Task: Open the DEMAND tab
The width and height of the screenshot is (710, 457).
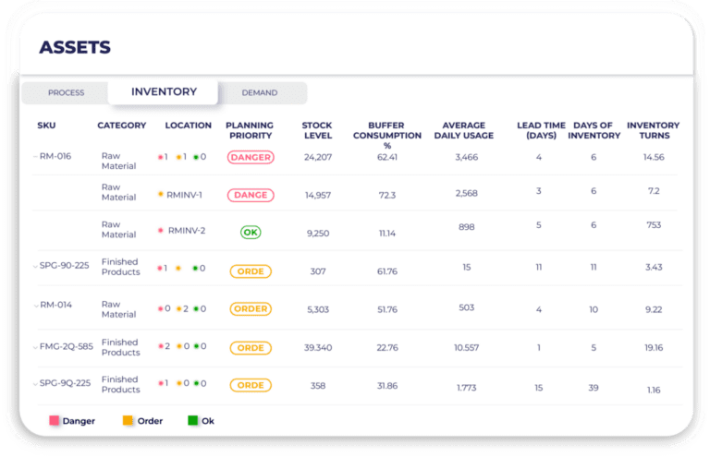Action: [x=260, y=92]
